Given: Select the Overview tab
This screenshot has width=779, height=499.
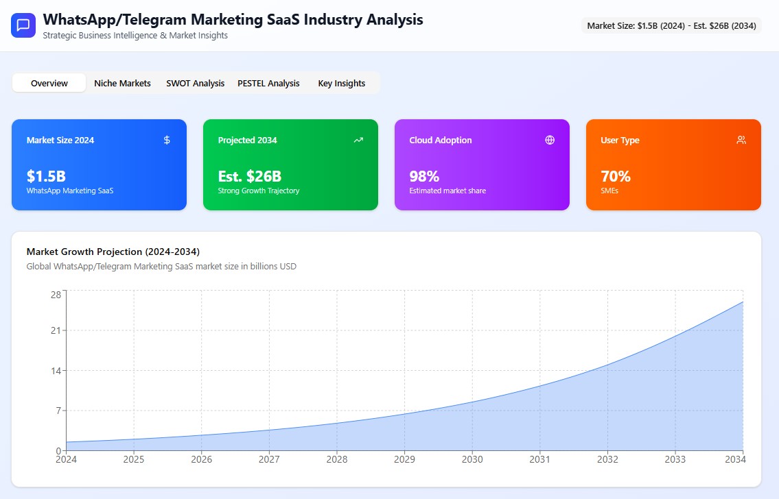Looking at the screenshot, I should (x=49, y=83).
